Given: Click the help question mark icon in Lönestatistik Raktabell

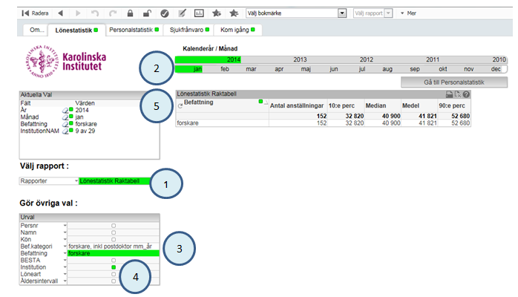Looking at the screenshot, I should click(466, 94).
